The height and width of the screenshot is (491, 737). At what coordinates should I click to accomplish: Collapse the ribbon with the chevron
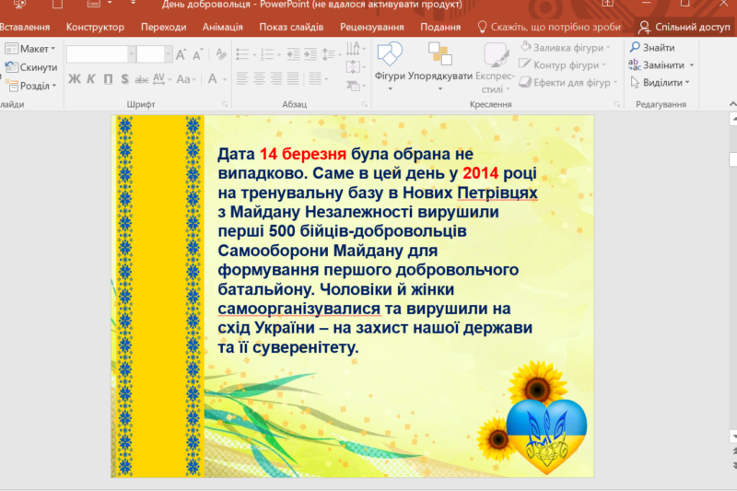728,104
